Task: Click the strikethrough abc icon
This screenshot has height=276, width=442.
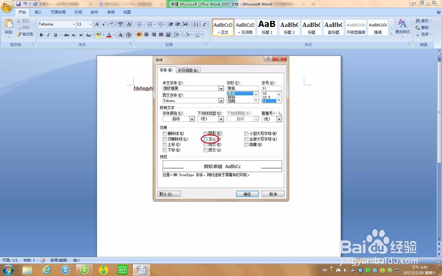Action: (x=67, y=35)
